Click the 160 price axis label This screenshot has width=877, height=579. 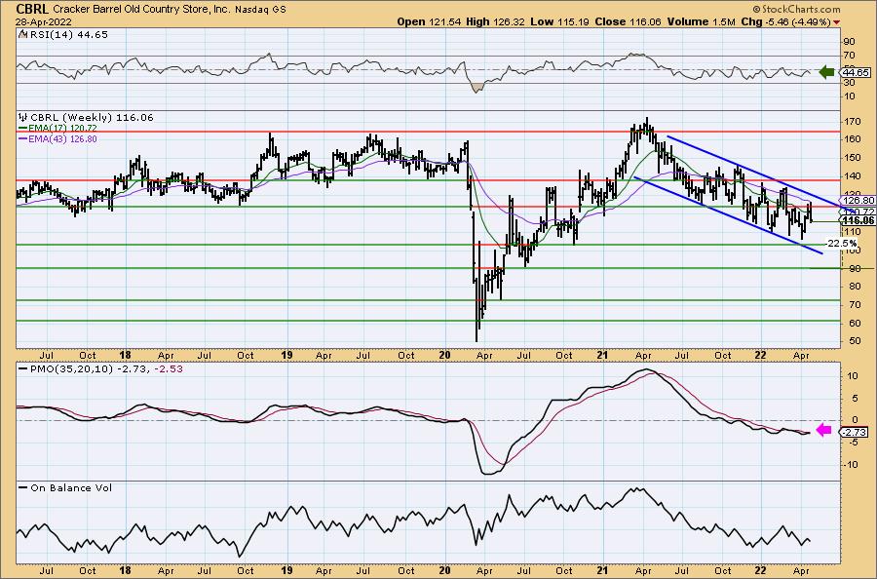click(x=853, y=139)
